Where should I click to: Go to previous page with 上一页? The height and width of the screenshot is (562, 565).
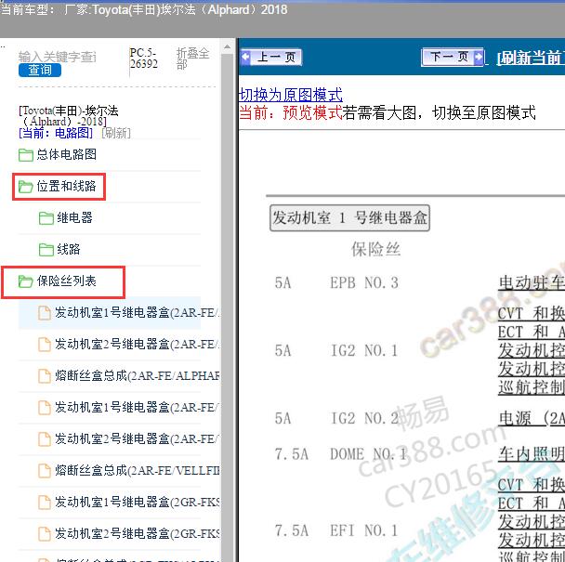click(271, 57)
